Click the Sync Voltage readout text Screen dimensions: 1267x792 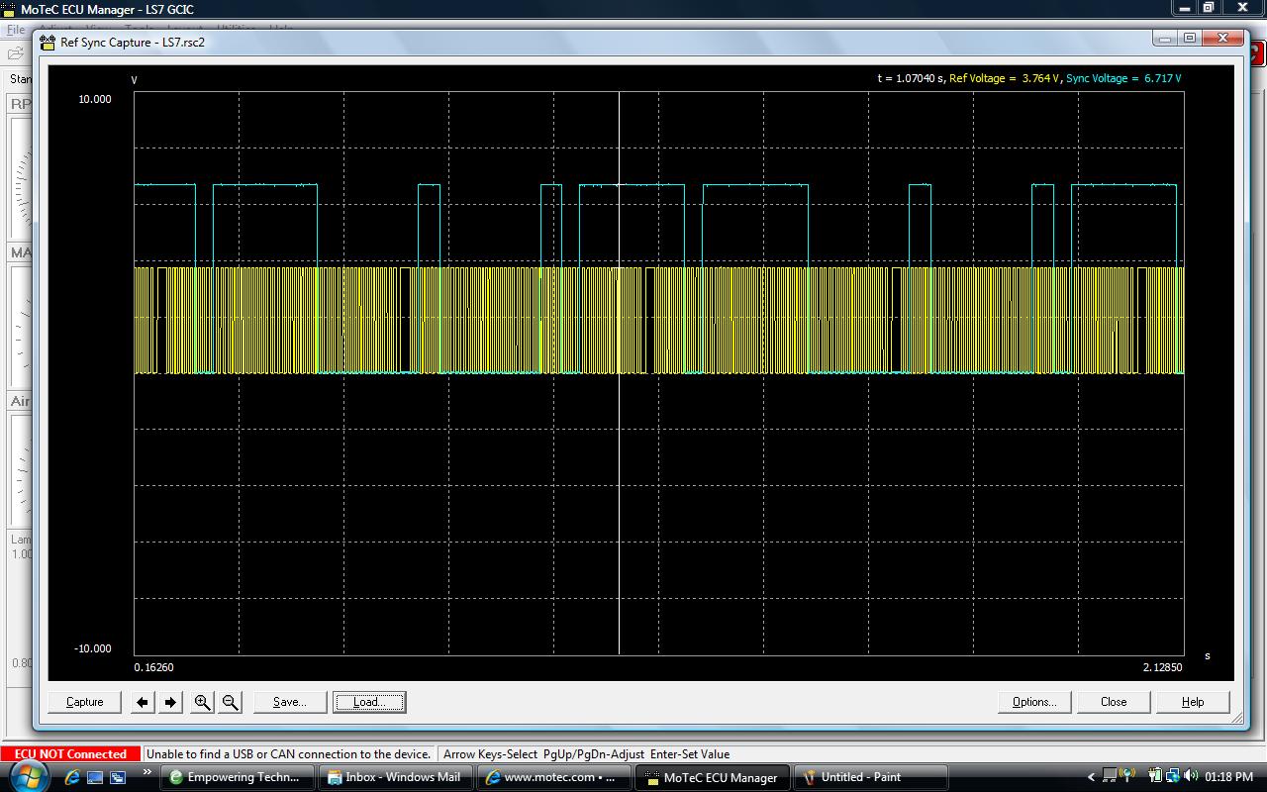pos(1123,78)
